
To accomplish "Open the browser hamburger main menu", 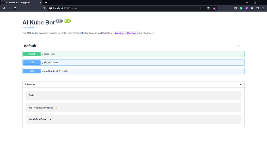I will 263,8.
